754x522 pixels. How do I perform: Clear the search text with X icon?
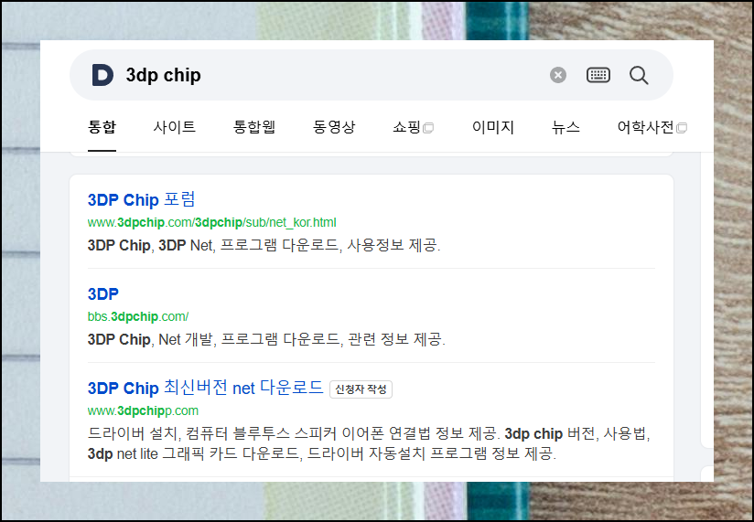pos(558,75)
